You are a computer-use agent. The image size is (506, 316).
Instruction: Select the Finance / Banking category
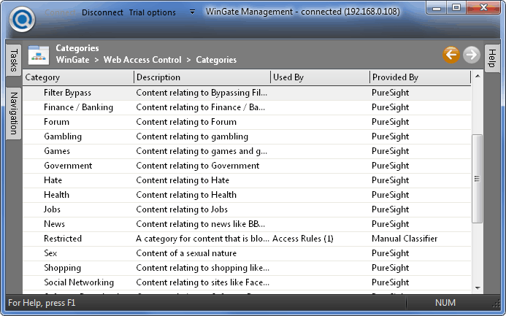pyautogui.click(x=247, y=107)
